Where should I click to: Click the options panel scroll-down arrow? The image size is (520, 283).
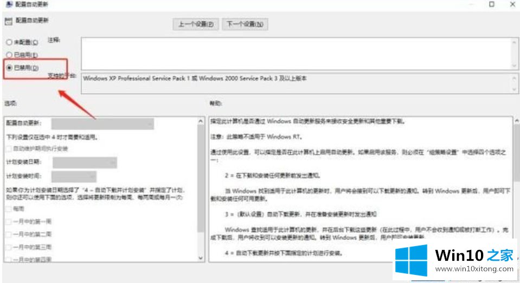[200, 258]
